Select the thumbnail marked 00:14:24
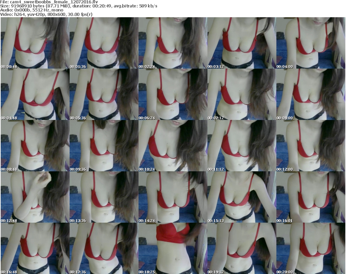The width and height of the screenshot is (346, 274). 173,197
